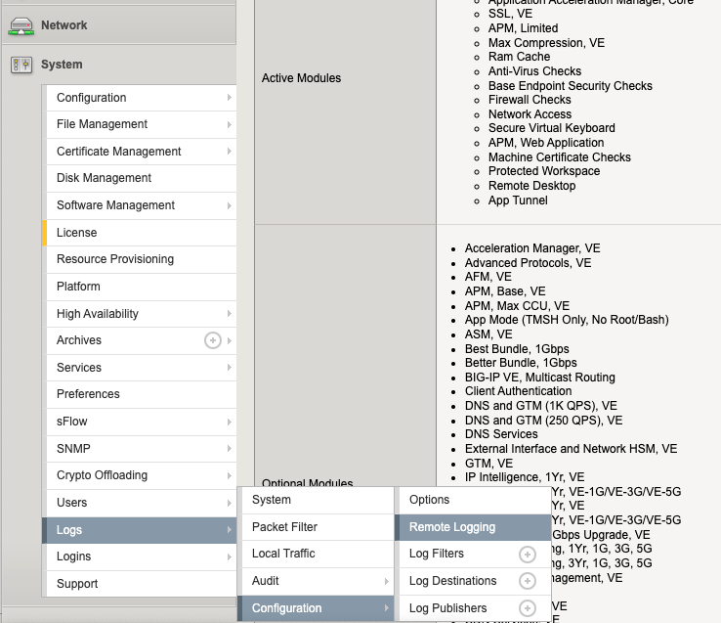Click 'Ram Cache' active module entry
Viewport: 721px width, 623px height.
click(519, 57)
